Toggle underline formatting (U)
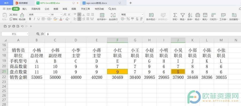The height and width of the screenshot is (106, 241). (38, 19)
